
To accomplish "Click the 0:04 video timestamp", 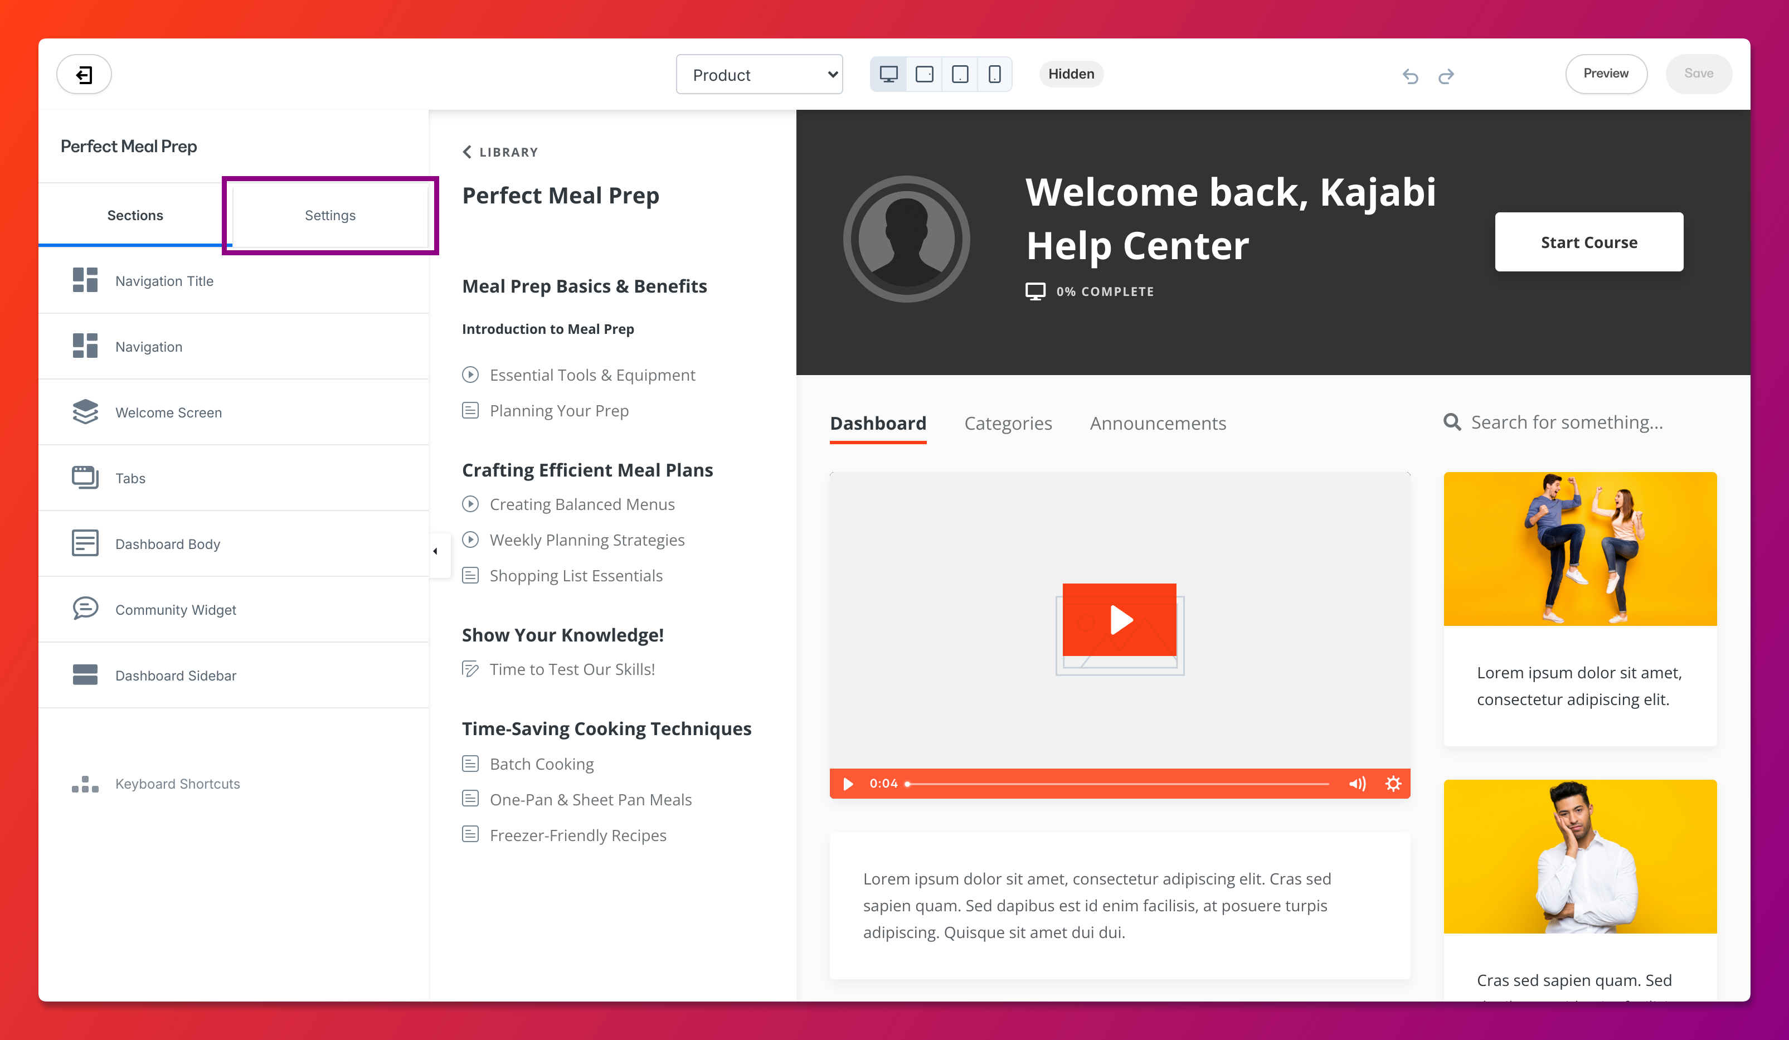I will click(x=883, y=783).
